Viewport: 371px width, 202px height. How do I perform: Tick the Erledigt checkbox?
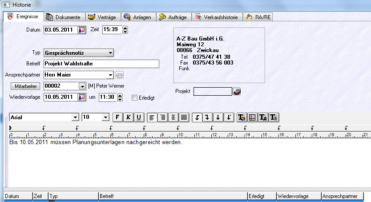click(x=135, y=97)
